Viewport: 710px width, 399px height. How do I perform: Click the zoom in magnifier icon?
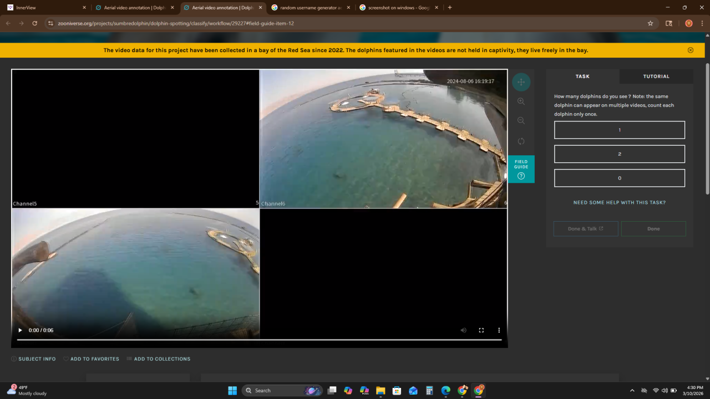521,101
